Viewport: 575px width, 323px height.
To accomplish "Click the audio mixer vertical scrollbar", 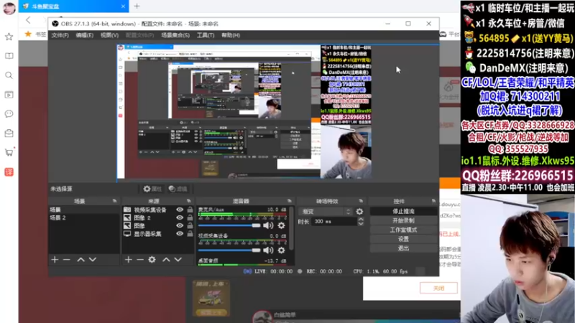I will point(291,229).
